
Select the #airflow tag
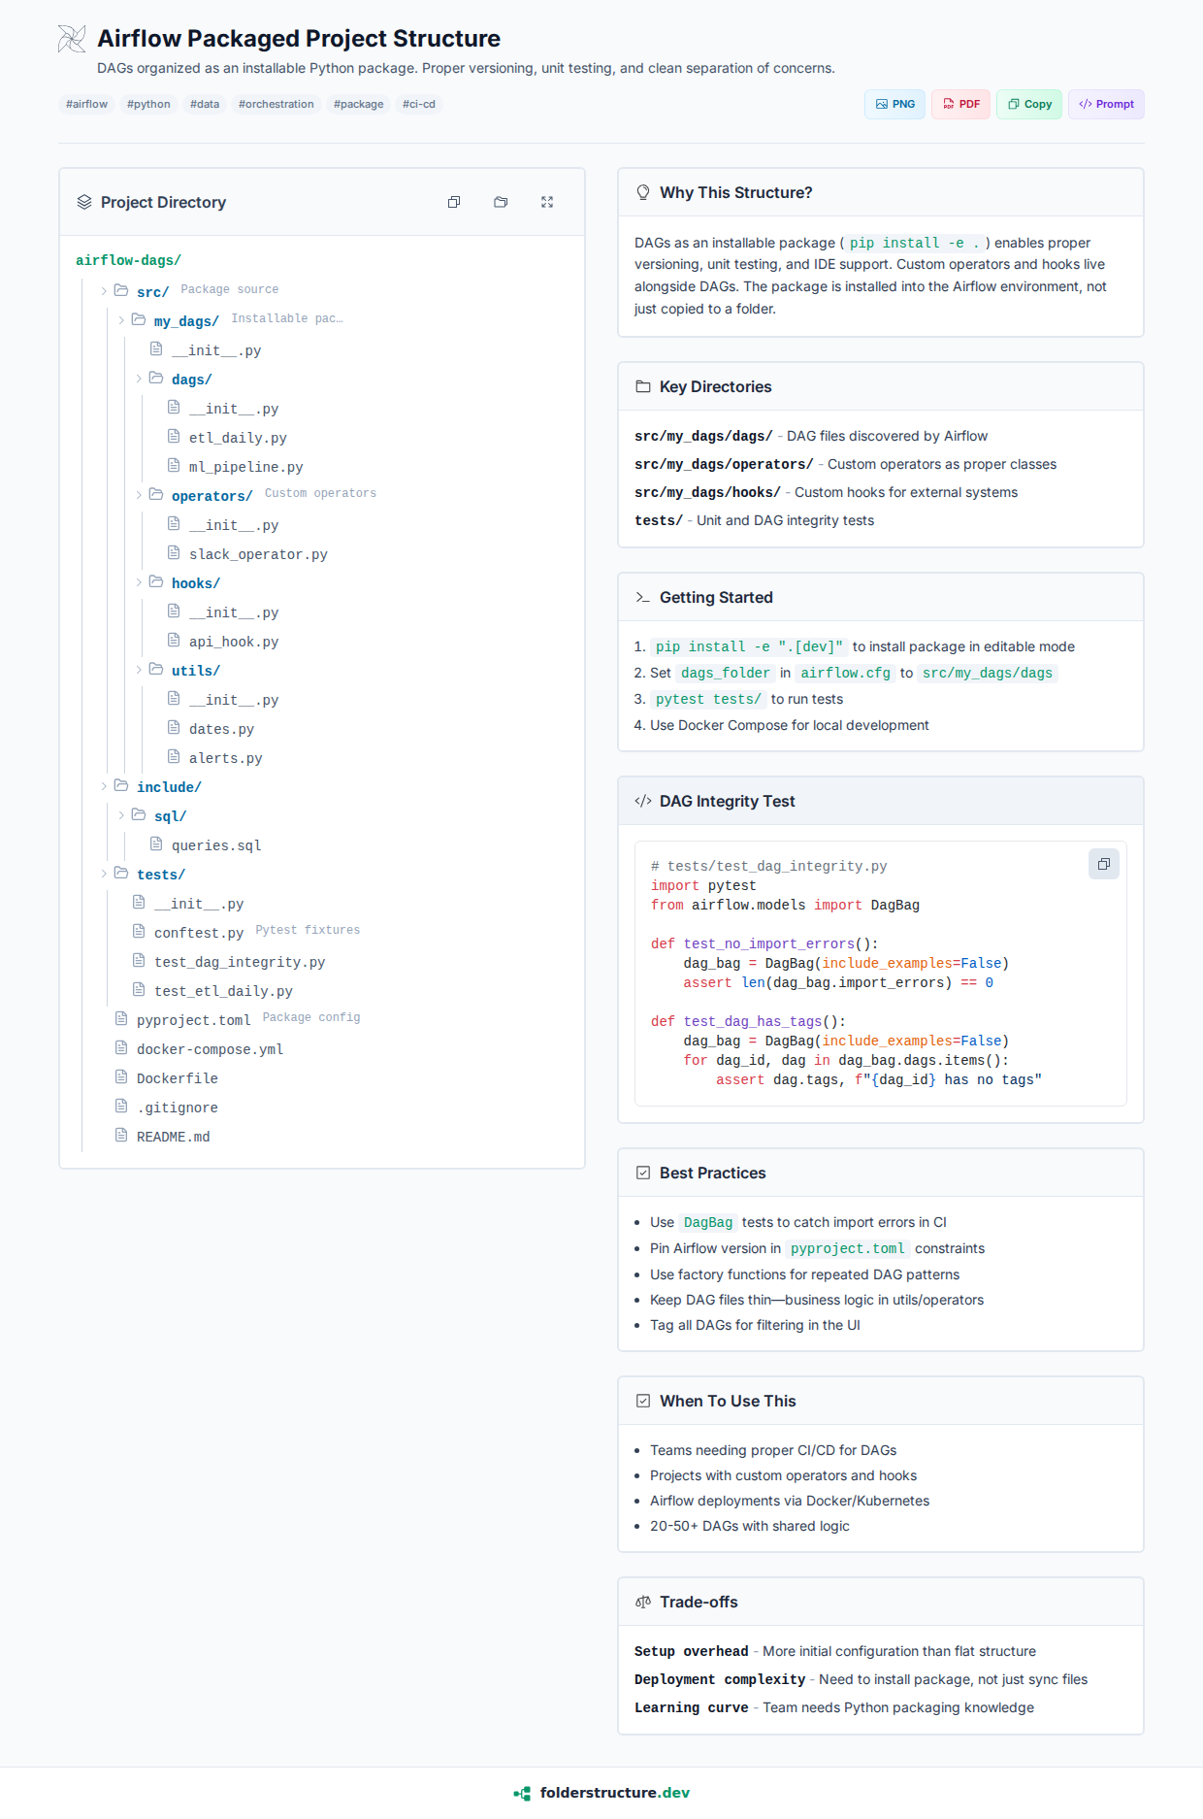tap(86, 104)
